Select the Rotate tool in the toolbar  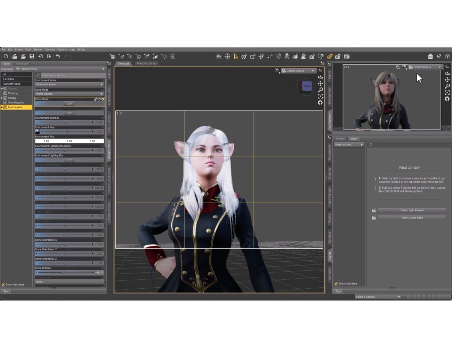(253, 56)
